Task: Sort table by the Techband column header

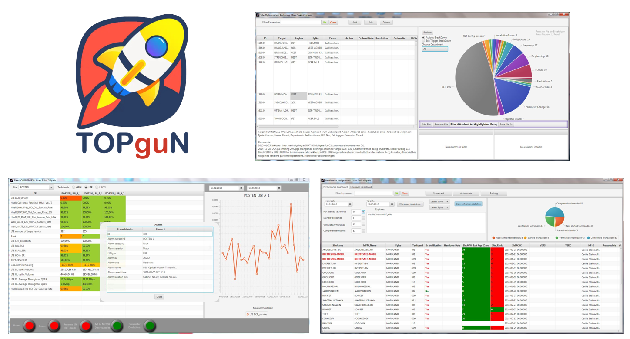Action: click(417, 245)
